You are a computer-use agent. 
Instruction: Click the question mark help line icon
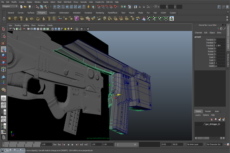point(84,7)
